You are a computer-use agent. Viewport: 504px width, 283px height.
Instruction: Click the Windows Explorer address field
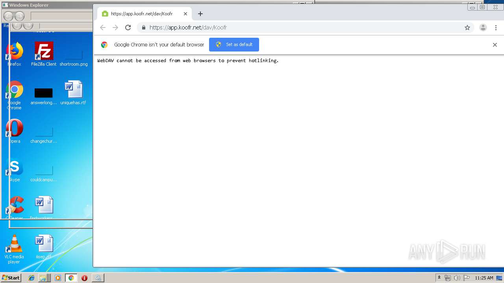pos(61,16)
